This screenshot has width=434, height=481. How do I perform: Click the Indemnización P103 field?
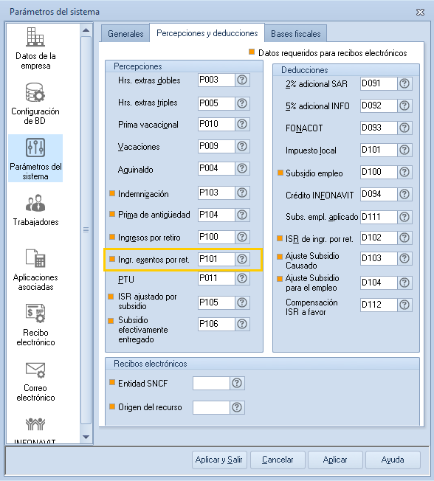coord(216,193)
